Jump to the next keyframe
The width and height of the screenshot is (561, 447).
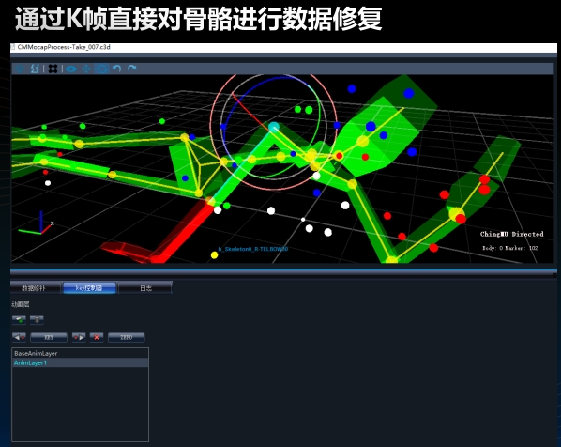pos(79,337)
